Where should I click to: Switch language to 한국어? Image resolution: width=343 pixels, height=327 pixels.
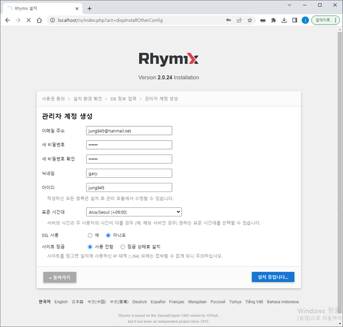click(x=44, y=302)
